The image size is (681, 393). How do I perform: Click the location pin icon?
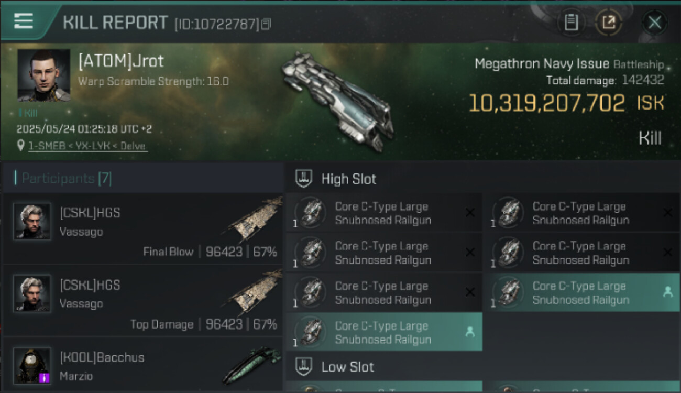tap(21, 146)
